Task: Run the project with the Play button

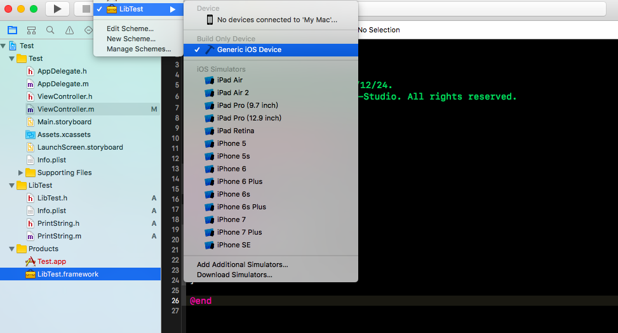Action: 58,9
